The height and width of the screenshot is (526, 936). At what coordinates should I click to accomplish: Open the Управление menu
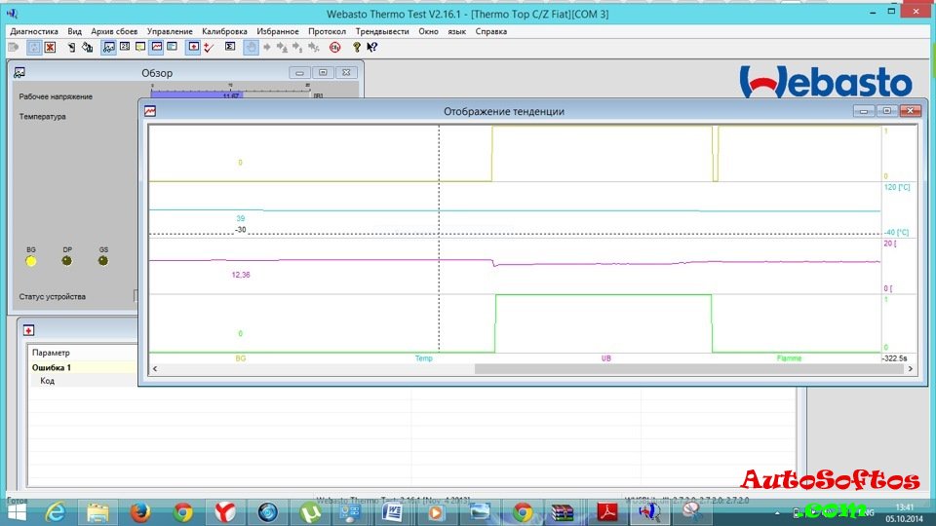(170, 31)
